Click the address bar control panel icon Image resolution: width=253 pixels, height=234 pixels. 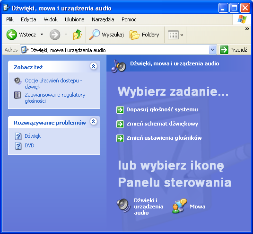25,50
